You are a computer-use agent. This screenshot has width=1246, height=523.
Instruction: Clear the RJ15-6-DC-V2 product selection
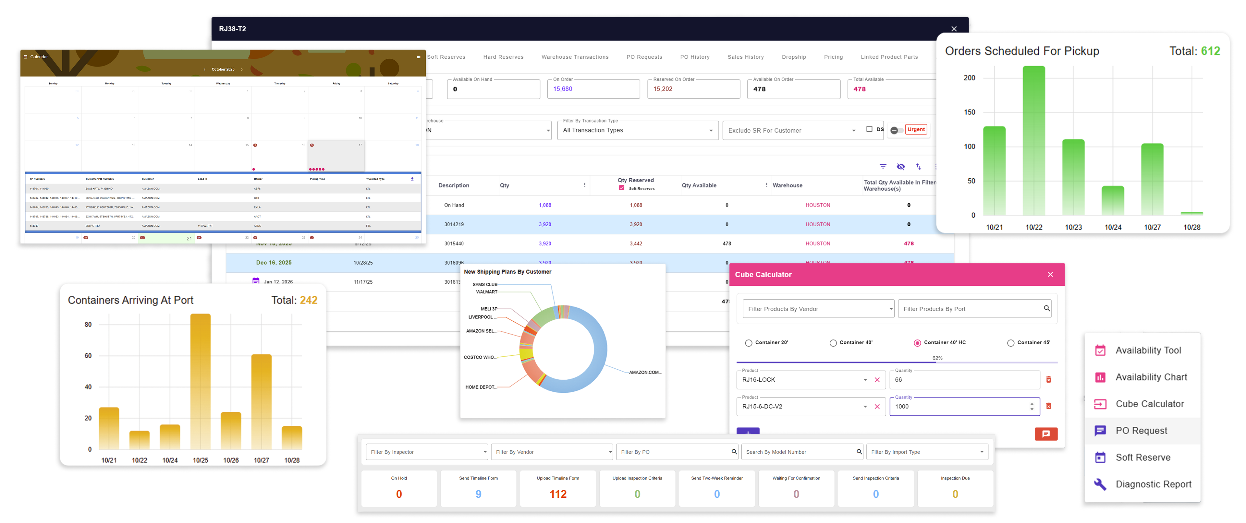tap(877, 407)
